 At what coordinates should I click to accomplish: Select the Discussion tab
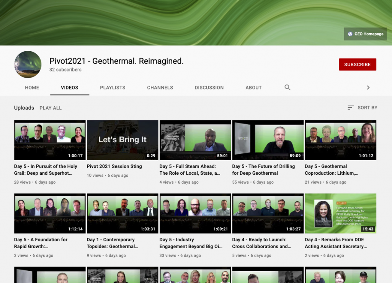[x=209, y=88]
